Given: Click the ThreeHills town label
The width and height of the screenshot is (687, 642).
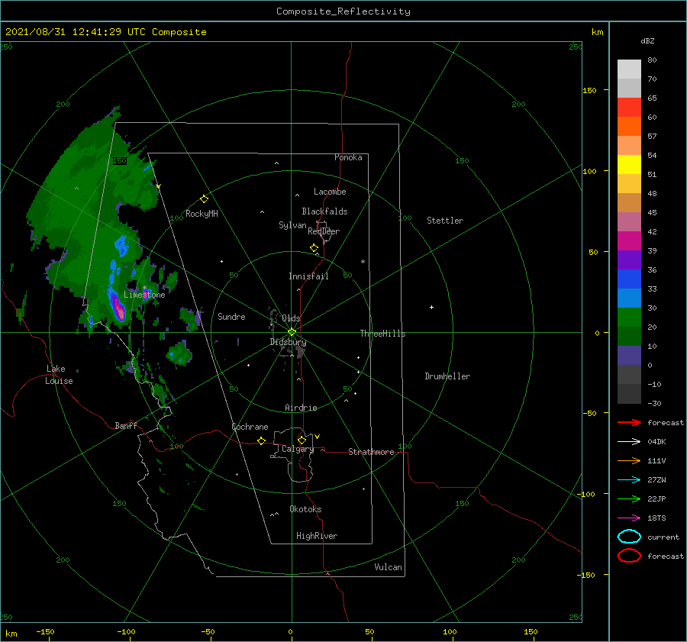Looking at the screenshot, I should 382,334.
